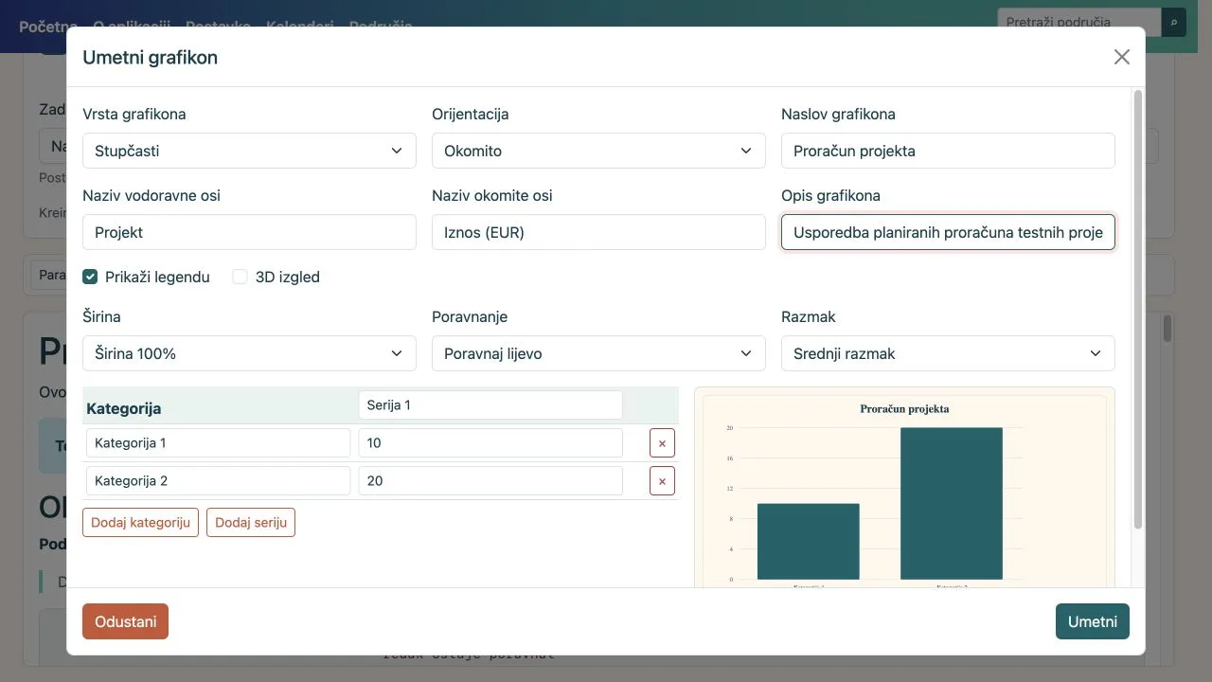Open the Razmak dropdown
The height and width of the screenshot is (682, 1212).
tap(948, 353)
